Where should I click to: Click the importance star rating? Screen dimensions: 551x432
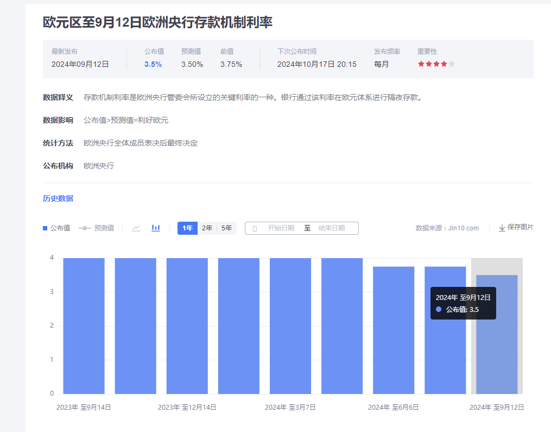point(436,64)
